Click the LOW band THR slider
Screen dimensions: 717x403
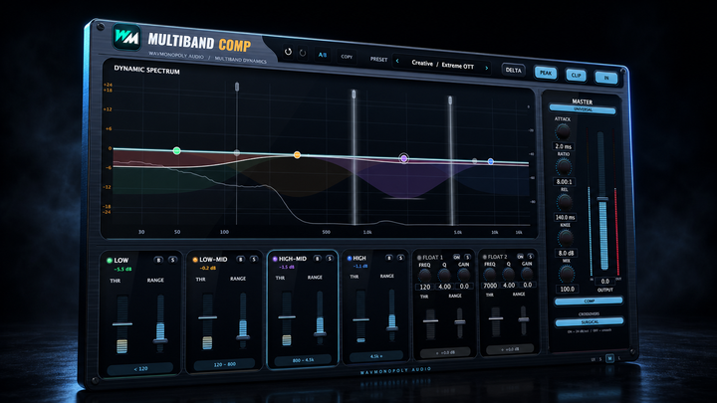[122, 324]
